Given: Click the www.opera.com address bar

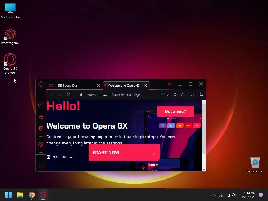Looking at the screenshot, I should pos(114,94).
